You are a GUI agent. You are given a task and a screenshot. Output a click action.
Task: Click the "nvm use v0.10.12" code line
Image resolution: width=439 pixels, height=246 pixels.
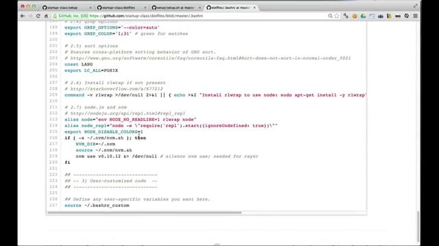click(x=167, y=156)
